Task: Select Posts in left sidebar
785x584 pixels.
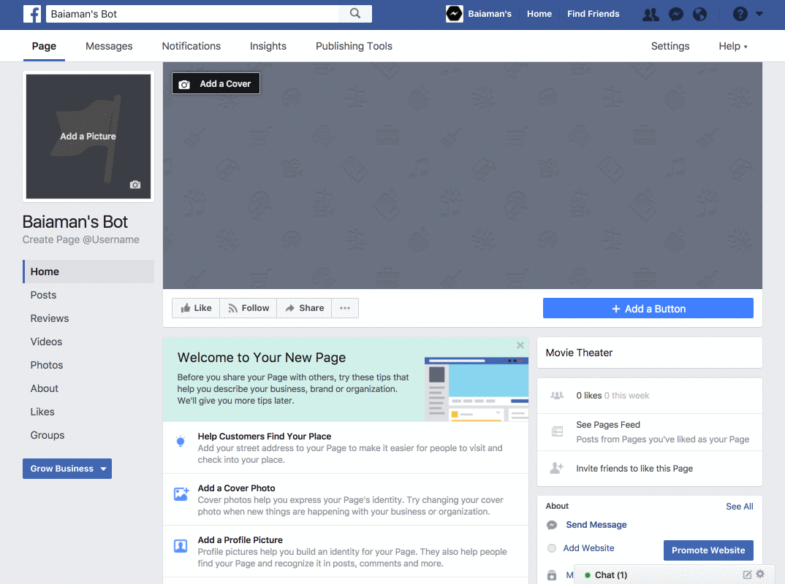Action: (43, 295)
